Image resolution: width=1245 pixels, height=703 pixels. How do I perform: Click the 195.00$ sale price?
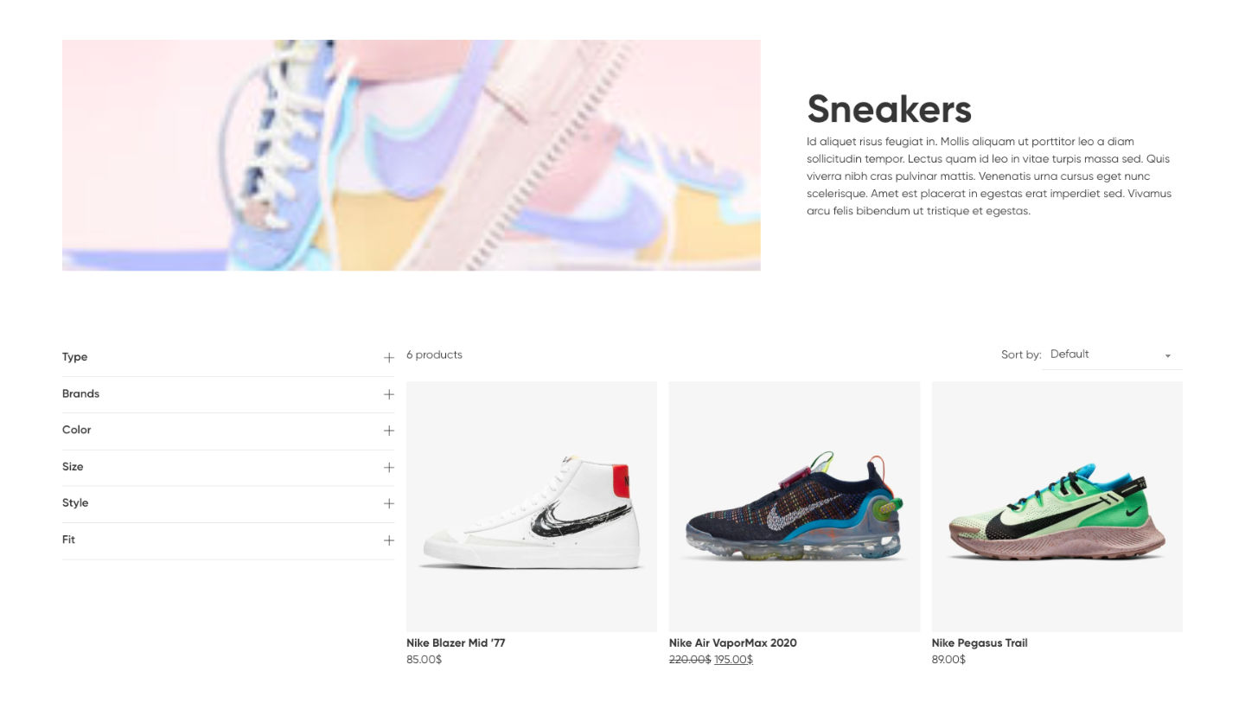coord(733,660)
